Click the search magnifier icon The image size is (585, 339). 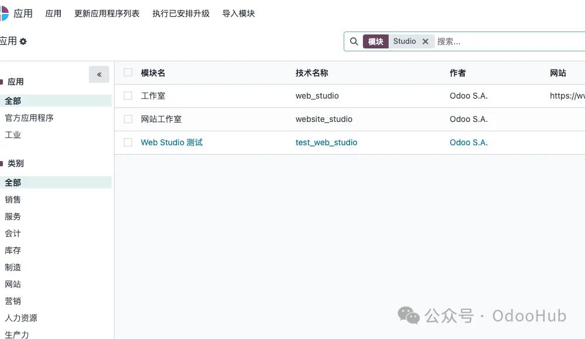pos(354,41)
